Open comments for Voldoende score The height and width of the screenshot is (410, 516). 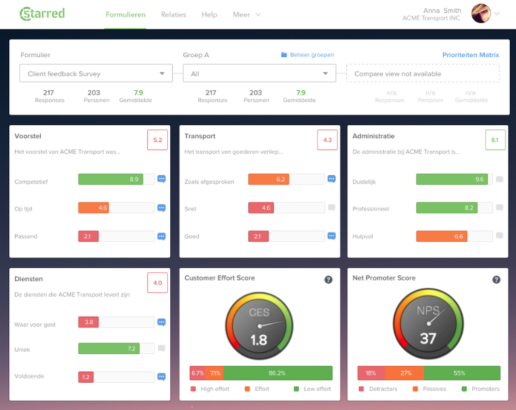161,377
